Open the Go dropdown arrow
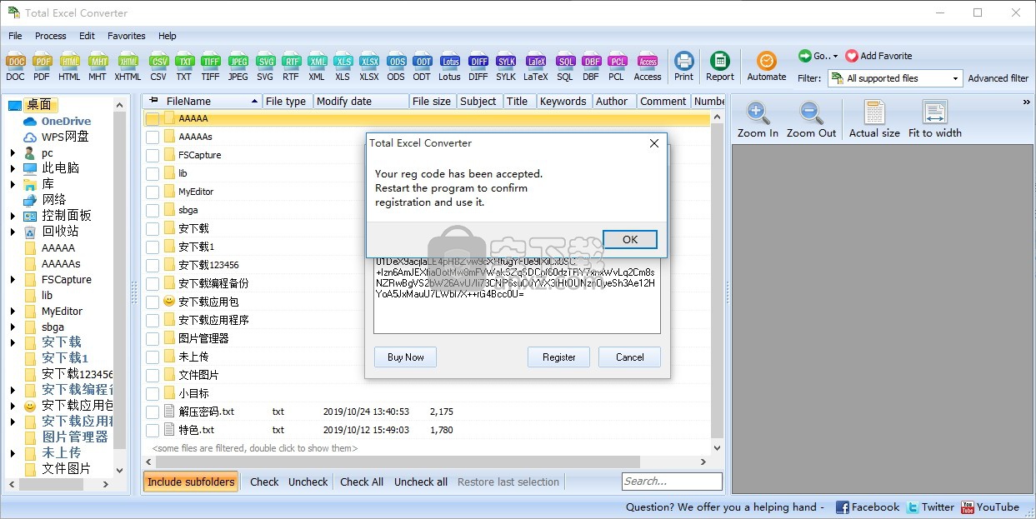 pos(835,57)
